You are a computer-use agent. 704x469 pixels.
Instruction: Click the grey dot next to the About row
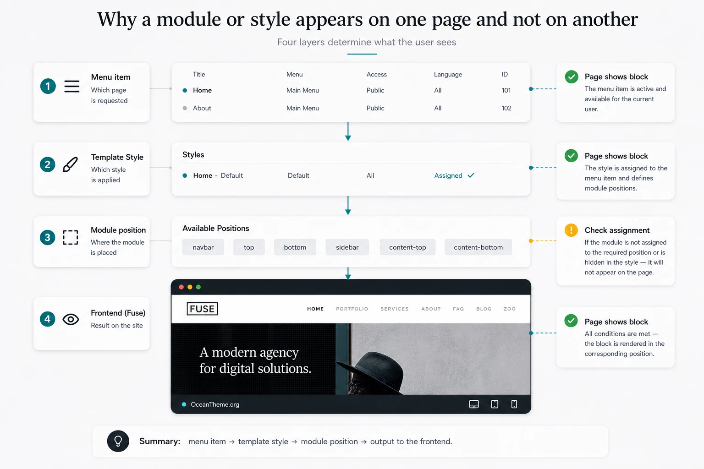[x=185, y=108]
